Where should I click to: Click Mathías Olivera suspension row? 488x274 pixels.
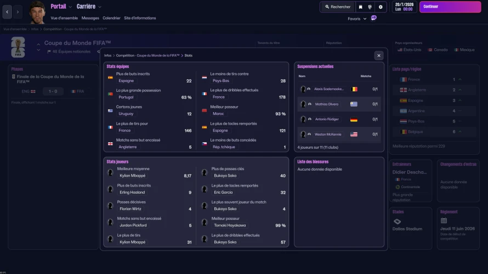339,104
